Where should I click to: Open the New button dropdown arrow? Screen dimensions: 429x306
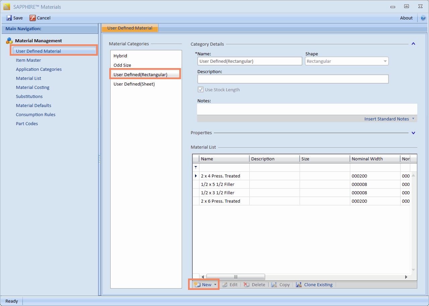point(215,285)
